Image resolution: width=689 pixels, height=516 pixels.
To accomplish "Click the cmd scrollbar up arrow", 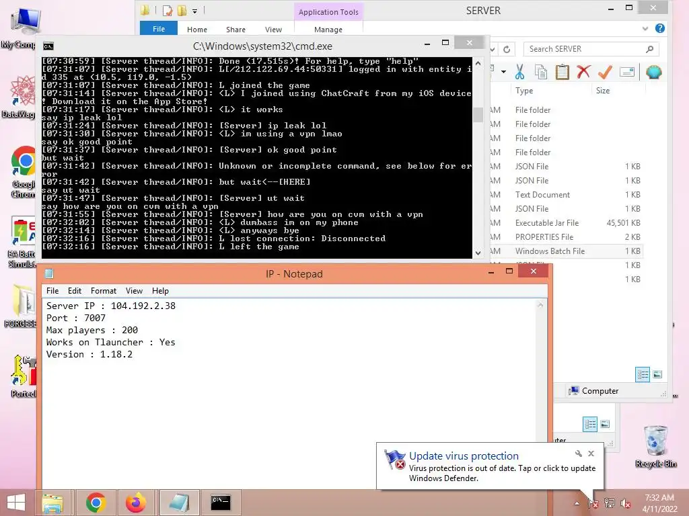I will (x=478, y=63).
